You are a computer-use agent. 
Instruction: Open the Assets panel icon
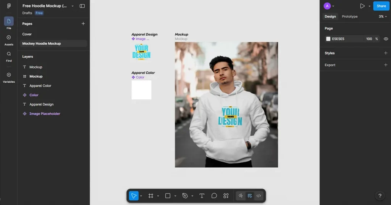(x=9, y=38)
